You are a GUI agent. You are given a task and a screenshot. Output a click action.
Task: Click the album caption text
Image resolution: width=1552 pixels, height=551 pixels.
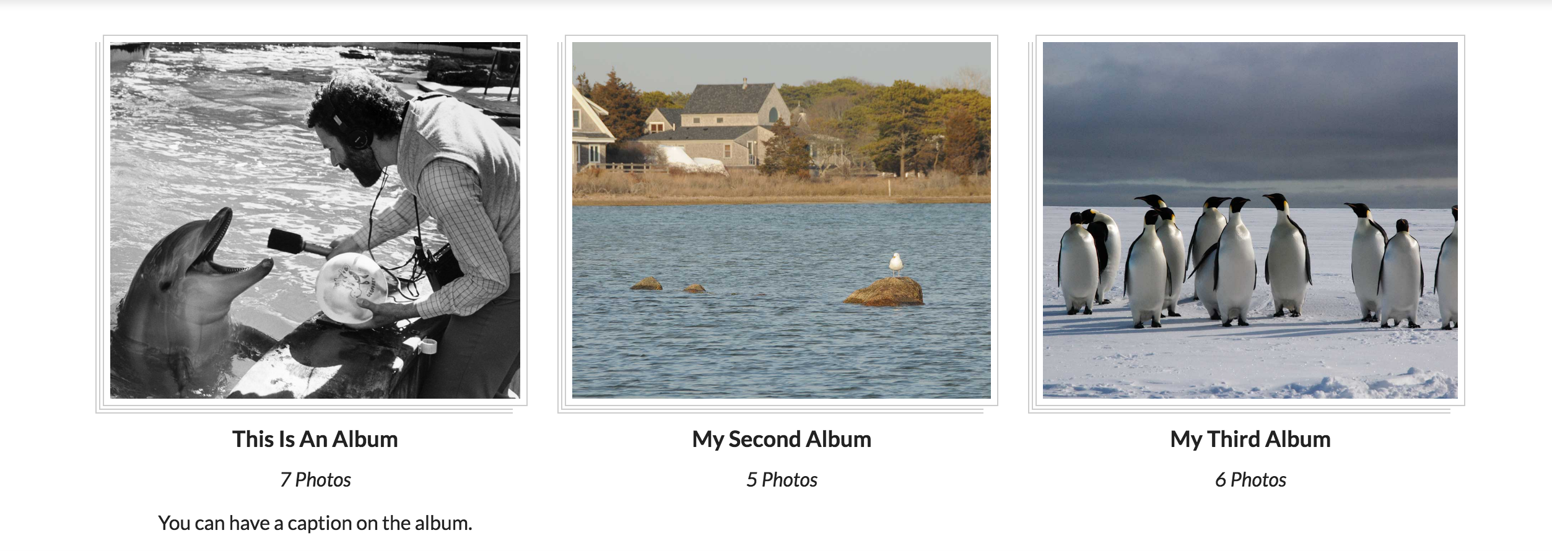(315, 523)
